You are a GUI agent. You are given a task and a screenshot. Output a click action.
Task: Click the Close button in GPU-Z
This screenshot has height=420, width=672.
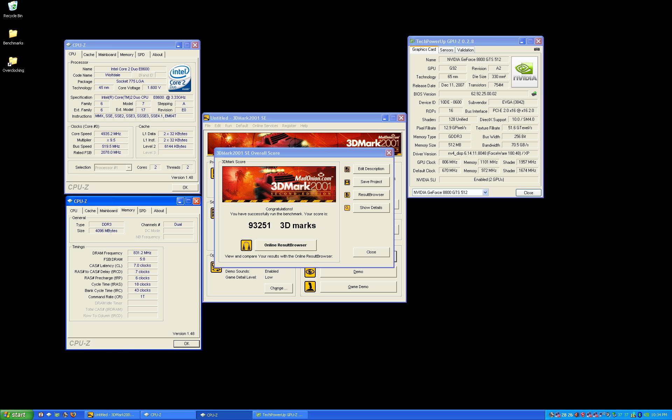click(528, 193)
